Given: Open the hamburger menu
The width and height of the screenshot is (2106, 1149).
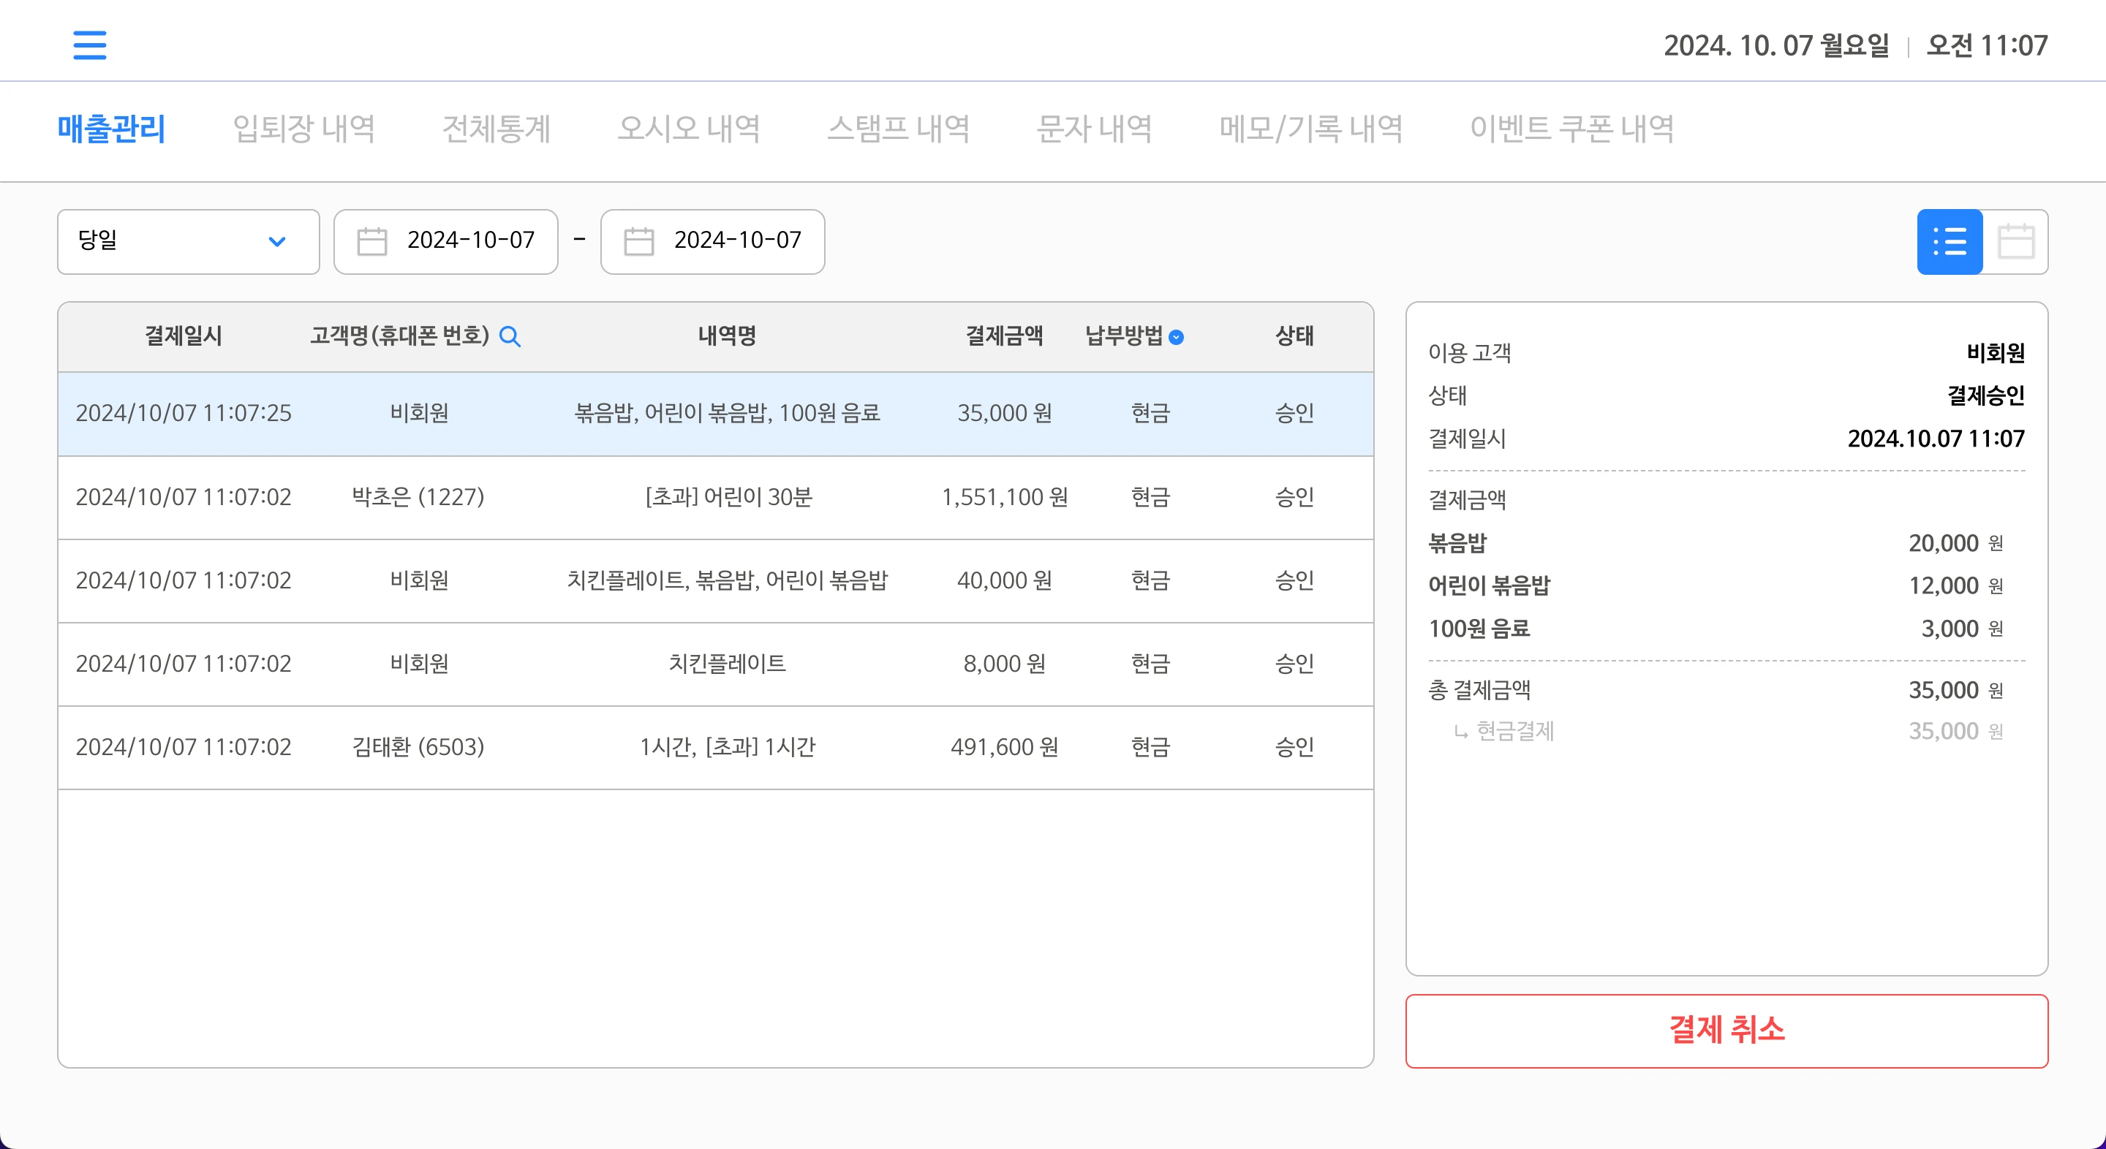Looking at the screenshot, I should pyautogui.click(x=89, y=45).
